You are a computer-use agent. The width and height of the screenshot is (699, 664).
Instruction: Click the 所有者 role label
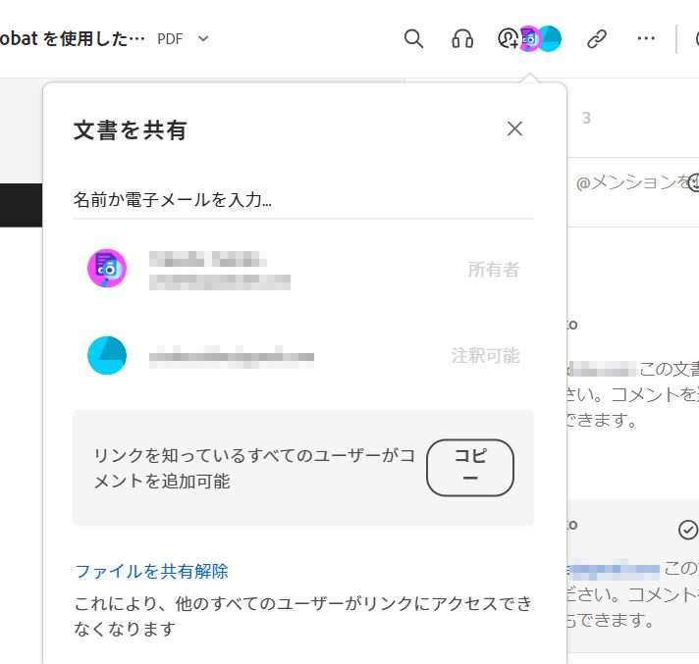coord(494,270)
